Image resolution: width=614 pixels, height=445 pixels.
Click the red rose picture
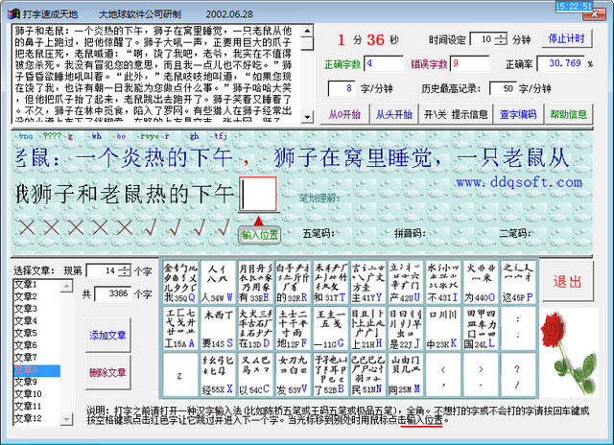(x=570, y=353)
